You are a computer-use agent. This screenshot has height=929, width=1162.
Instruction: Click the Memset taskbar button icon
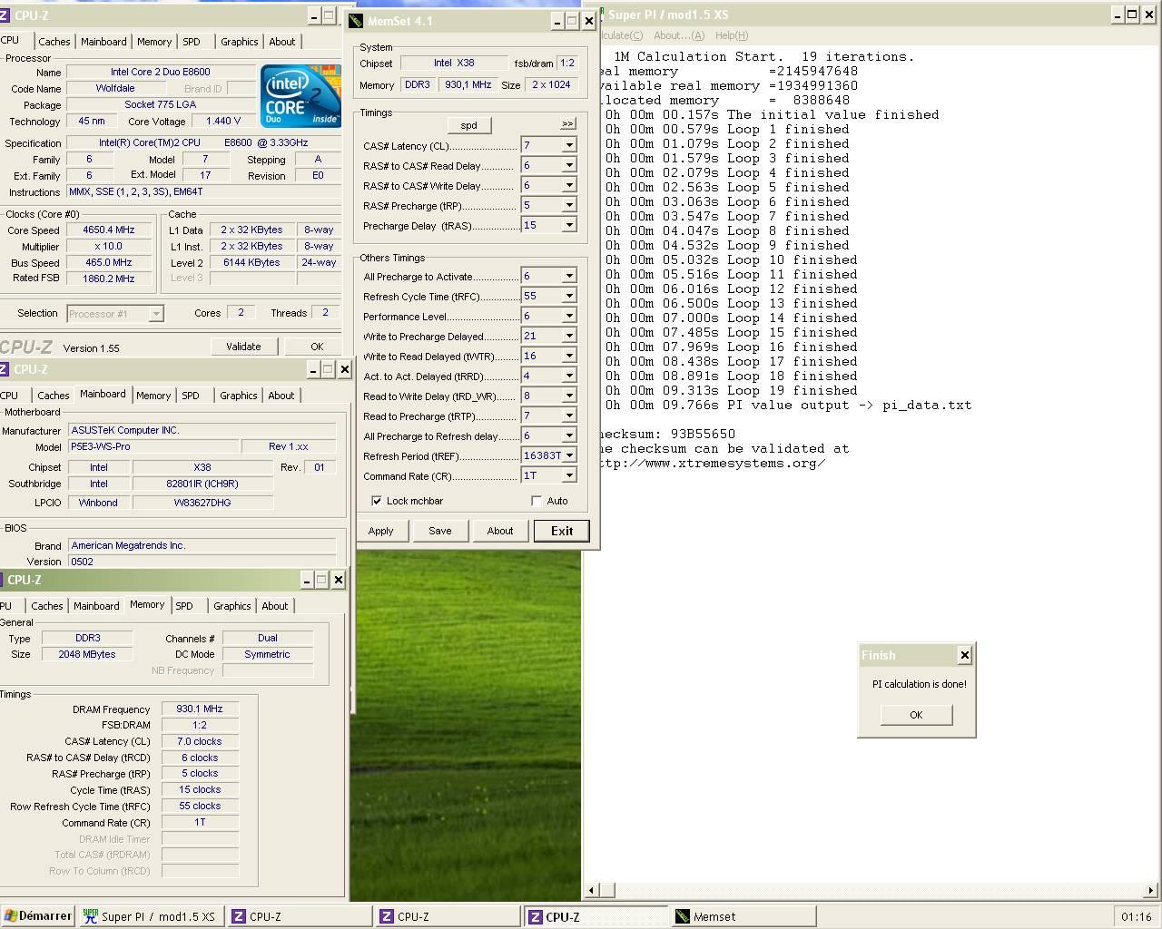tap(682, 916)
